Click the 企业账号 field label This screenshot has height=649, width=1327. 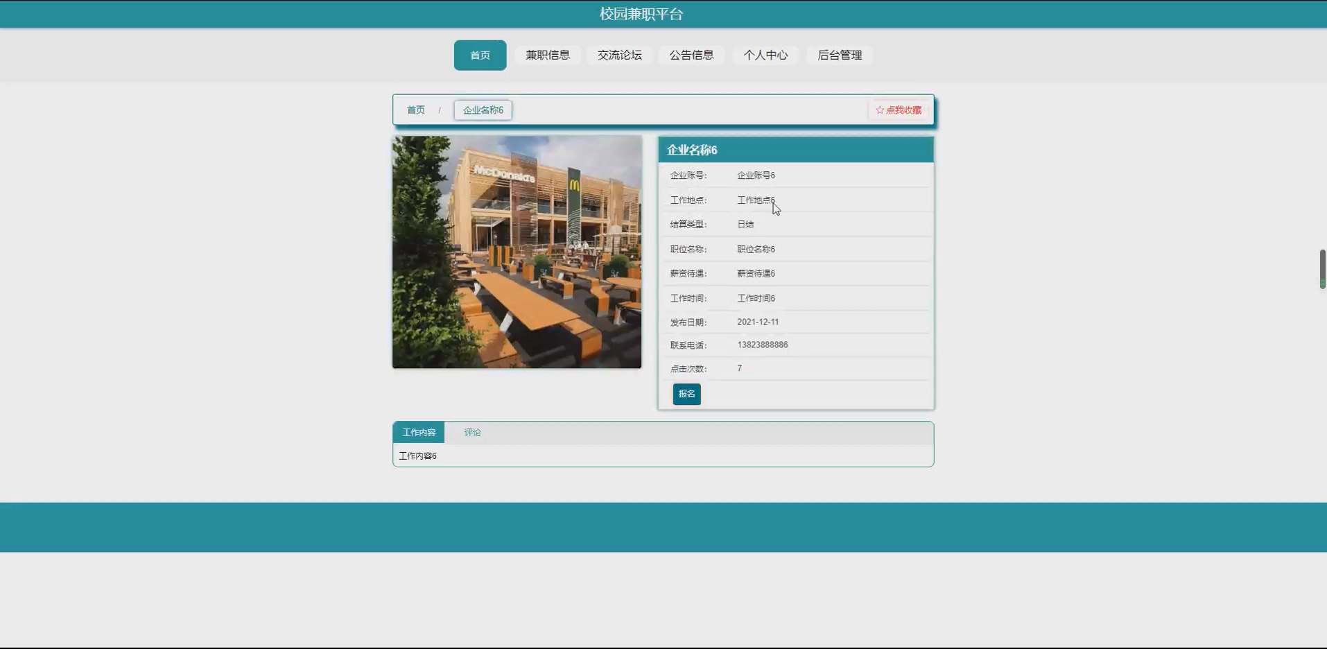688,175
